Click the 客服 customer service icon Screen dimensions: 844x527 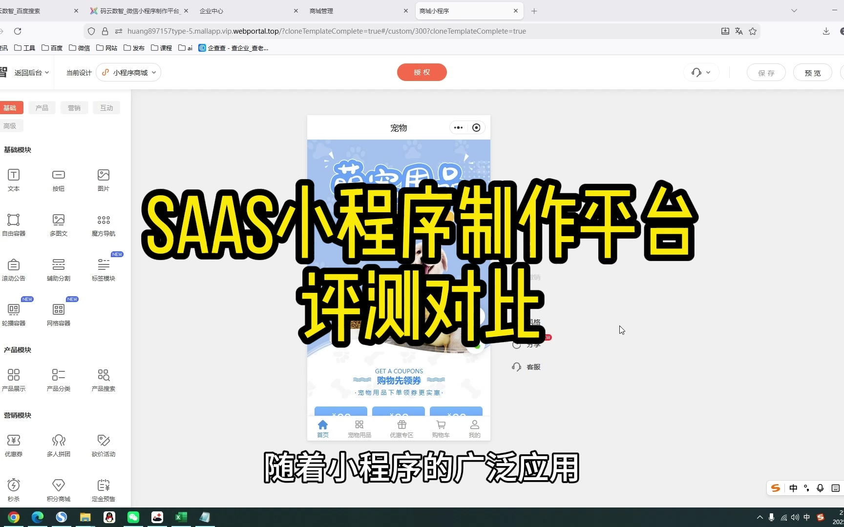(517, 367)
